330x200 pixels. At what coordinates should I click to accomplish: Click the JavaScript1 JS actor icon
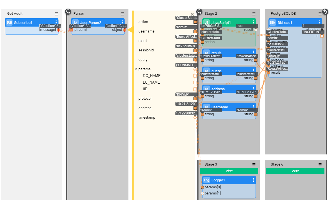(207, 22)
